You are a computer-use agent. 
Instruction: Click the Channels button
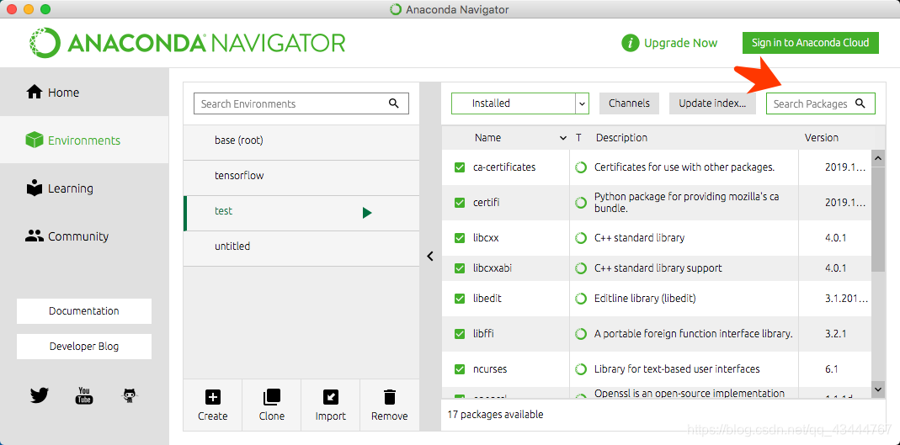(x=629, y=103)
